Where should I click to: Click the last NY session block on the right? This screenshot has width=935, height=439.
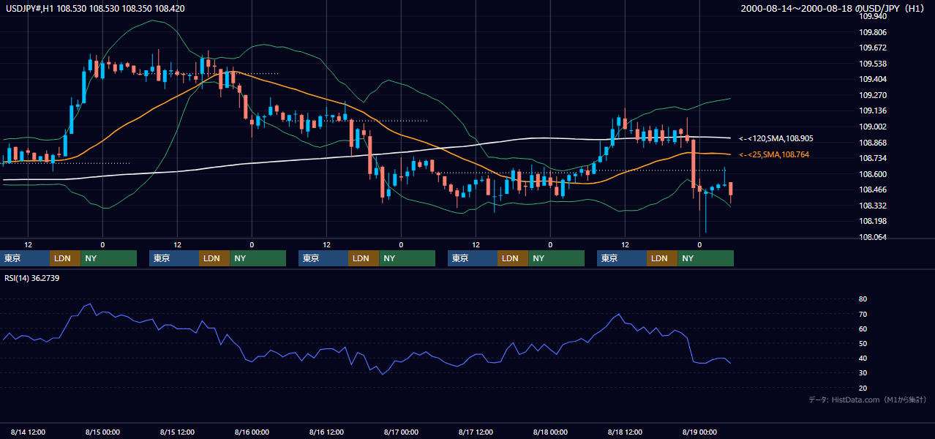pos(706,258)
